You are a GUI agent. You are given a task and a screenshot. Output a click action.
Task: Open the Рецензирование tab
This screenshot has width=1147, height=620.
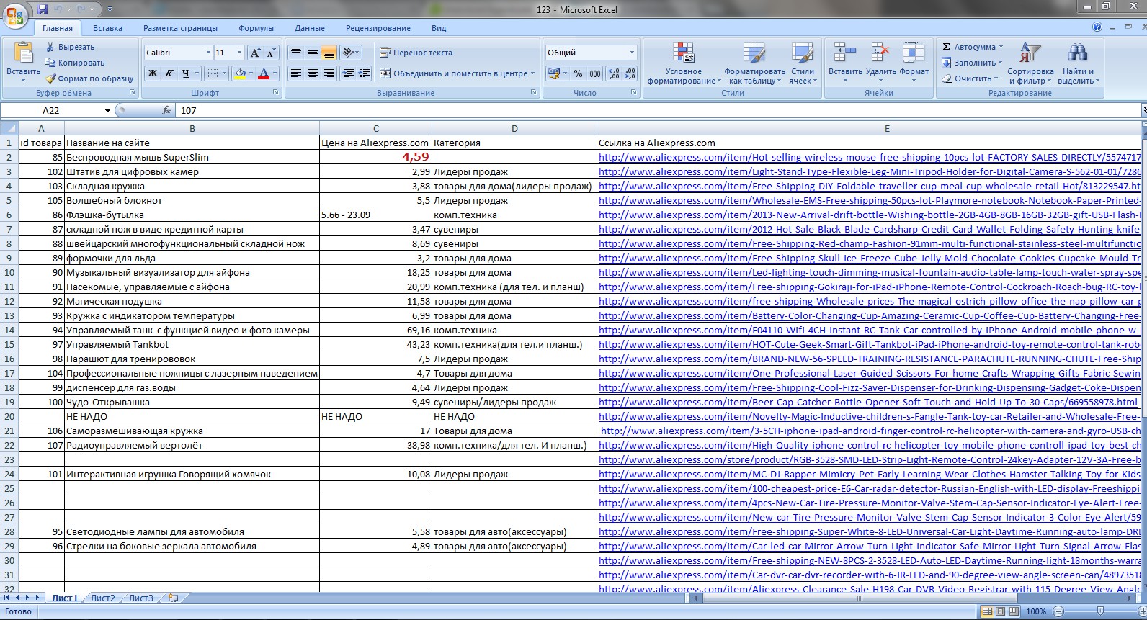(x=378, y=28)
